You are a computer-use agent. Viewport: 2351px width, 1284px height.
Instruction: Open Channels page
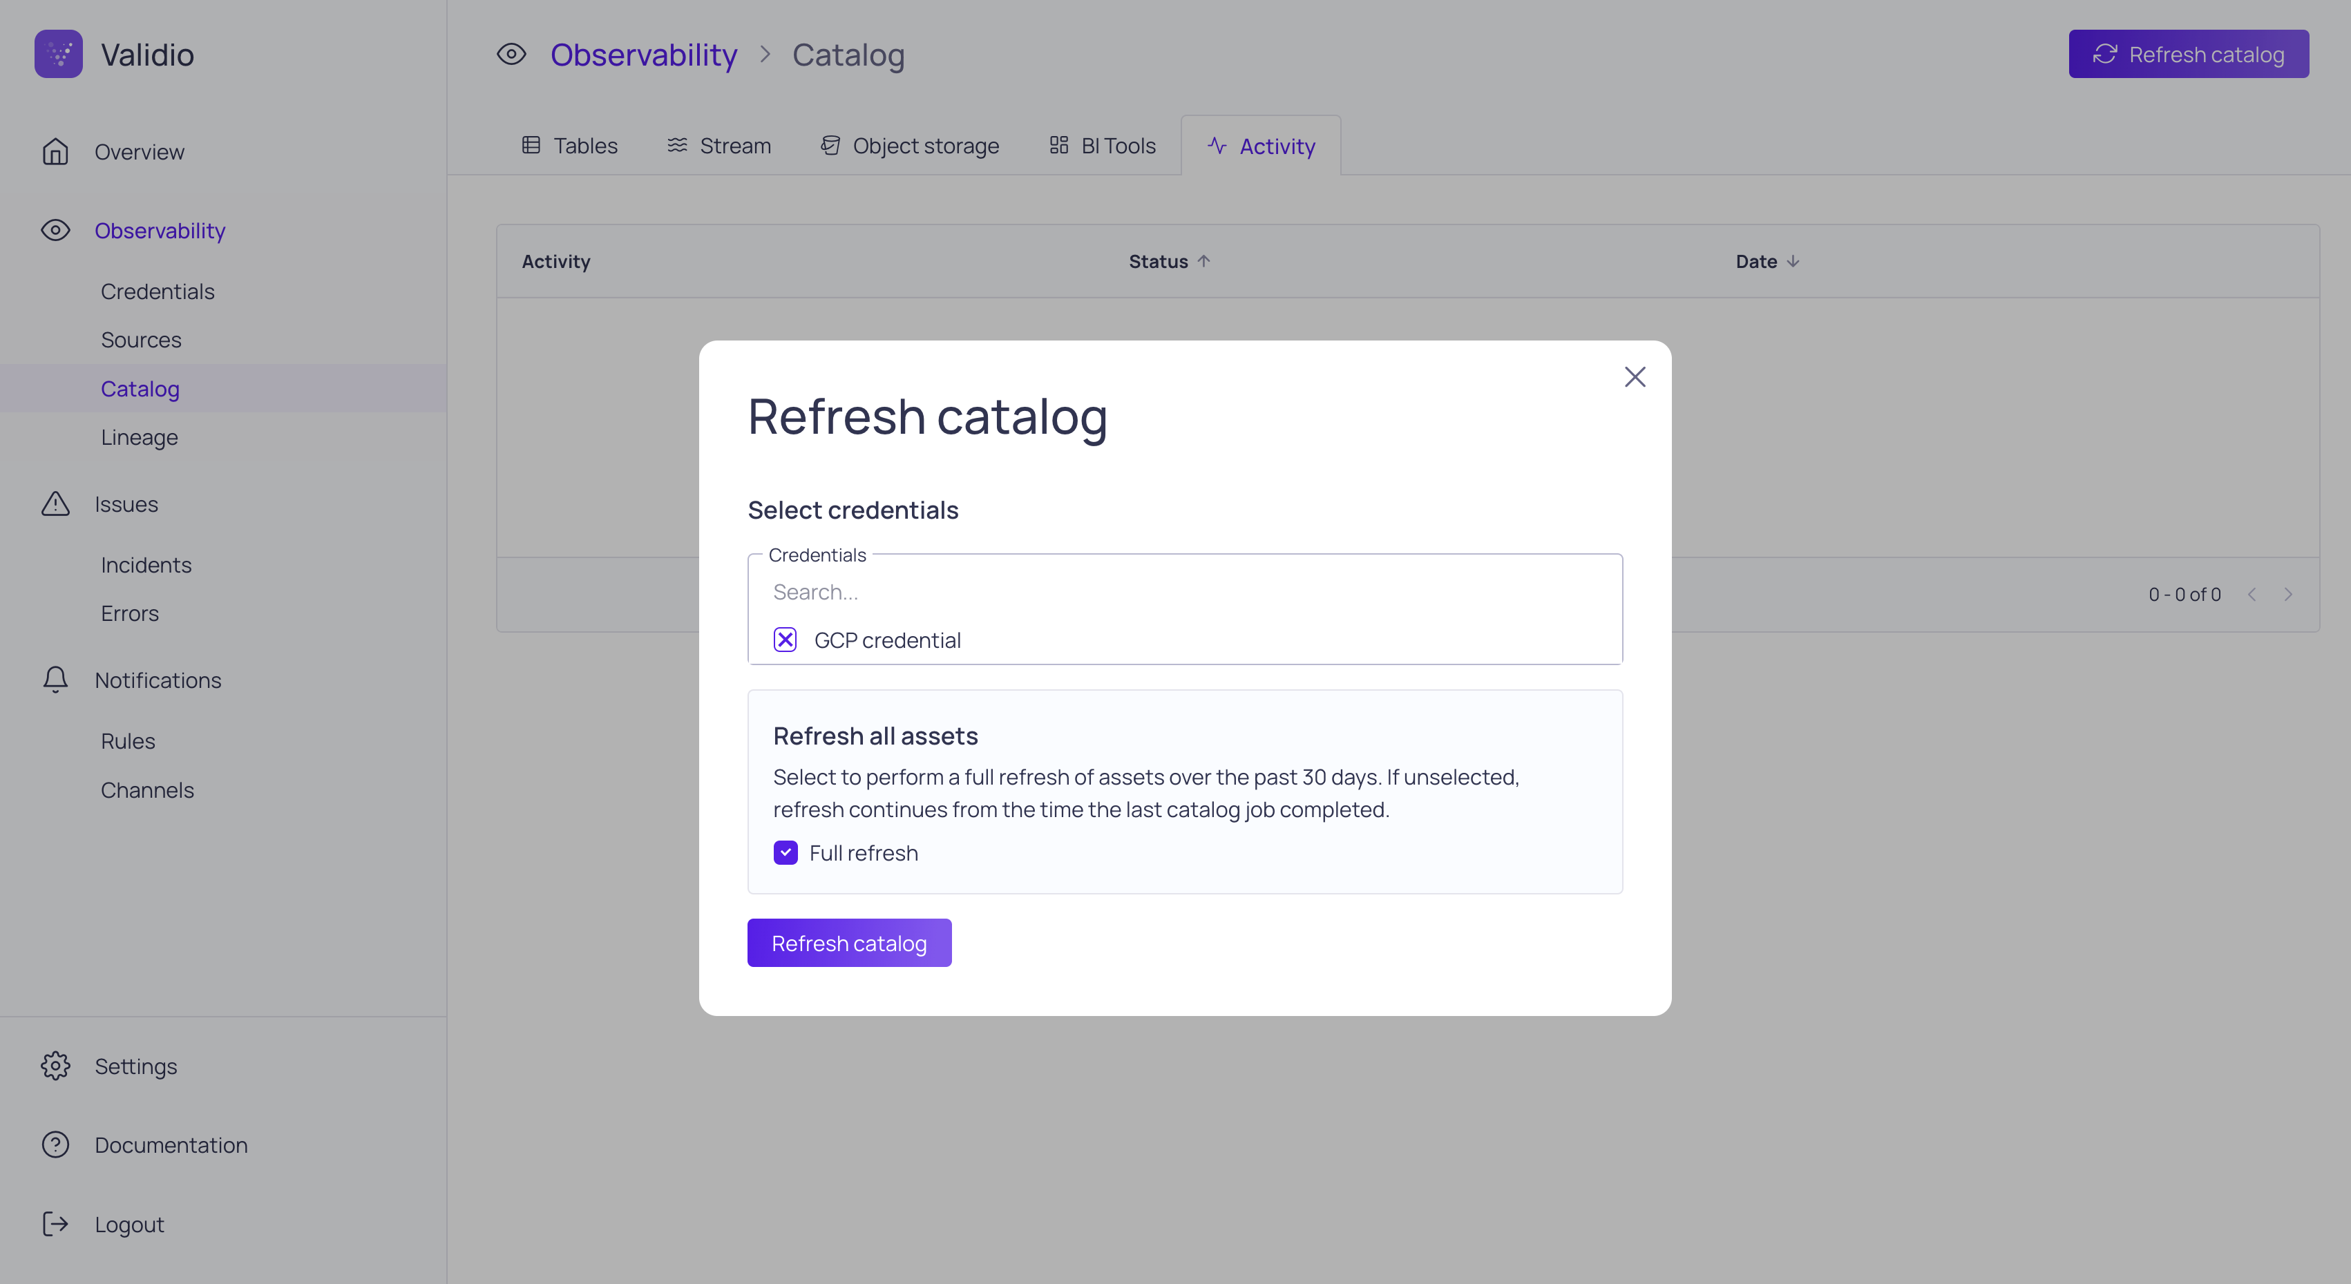tap(147, 789)
